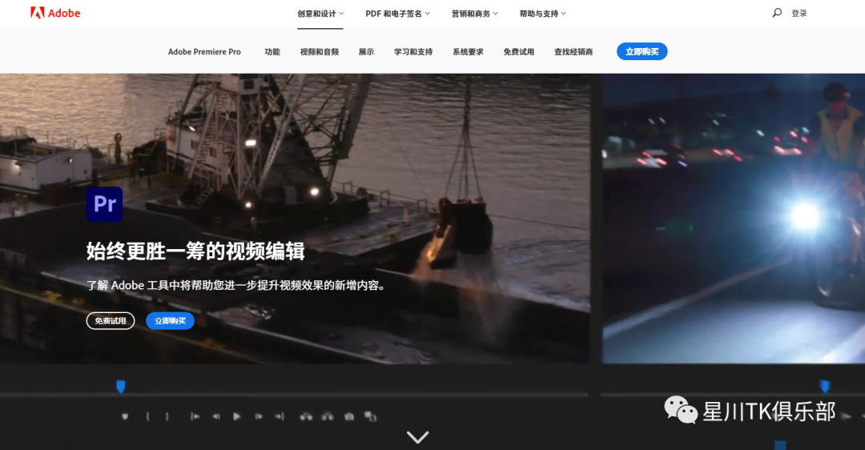Go to the 功能 tab
Image resolution: width=865 pixels, height=450 pixels.
pyautogui.click(x=272, y=52)
